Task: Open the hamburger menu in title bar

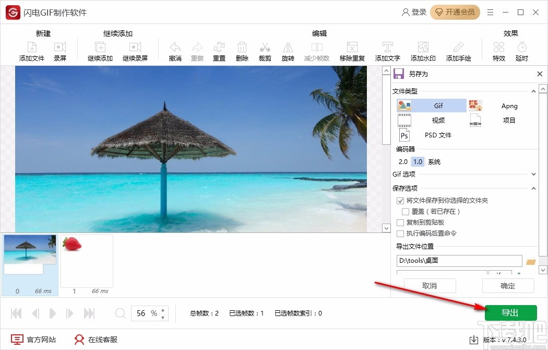Action: tap(491, 12)
